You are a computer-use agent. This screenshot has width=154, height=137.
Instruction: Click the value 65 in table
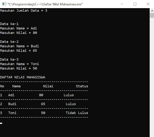click(x=43, y=104)
